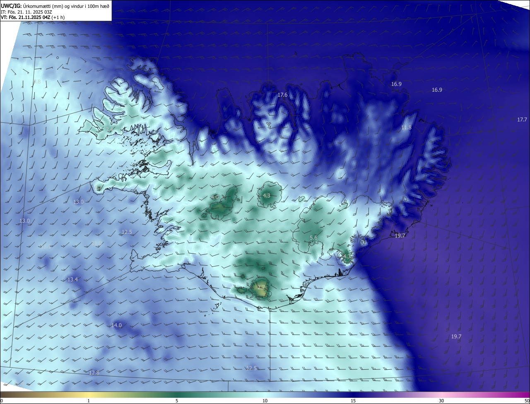Click the 5.6 value on Vatnajökull glacier
The image size is (530, 404).
pyautogui.click(x=313, y=238)
